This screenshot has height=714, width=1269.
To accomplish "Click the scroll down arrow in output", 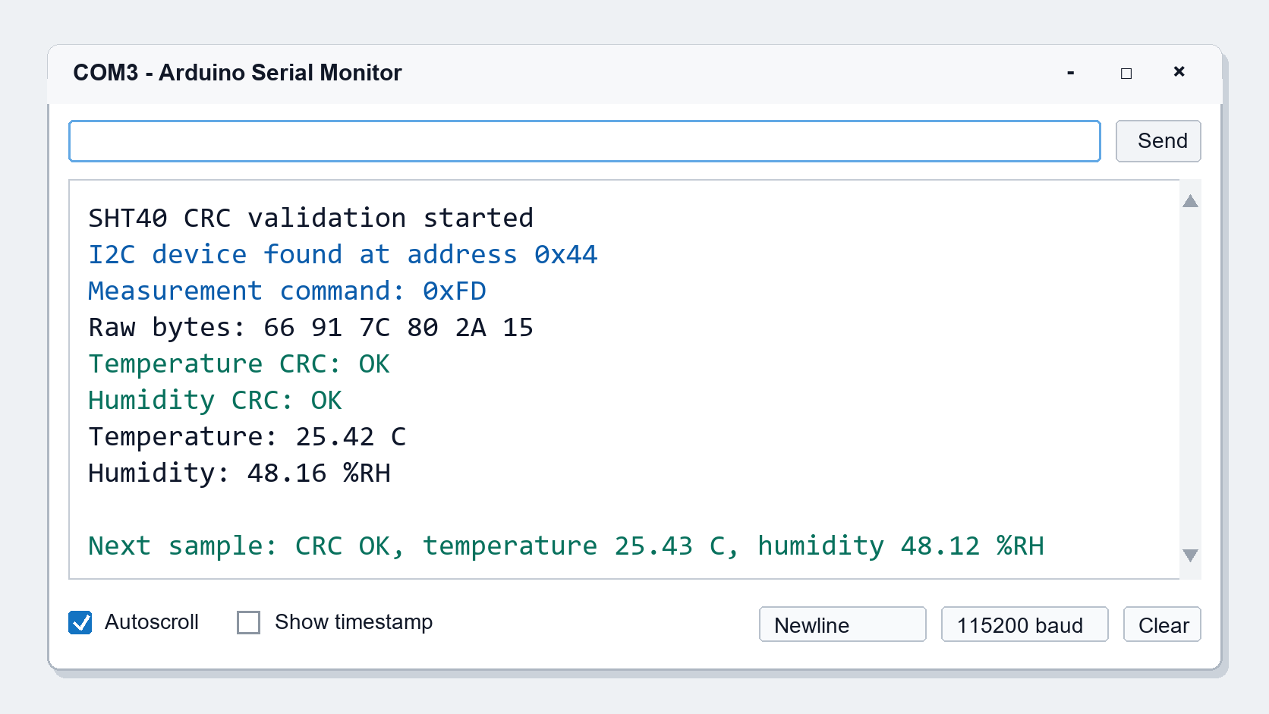I will click(x=1190, y=555).
